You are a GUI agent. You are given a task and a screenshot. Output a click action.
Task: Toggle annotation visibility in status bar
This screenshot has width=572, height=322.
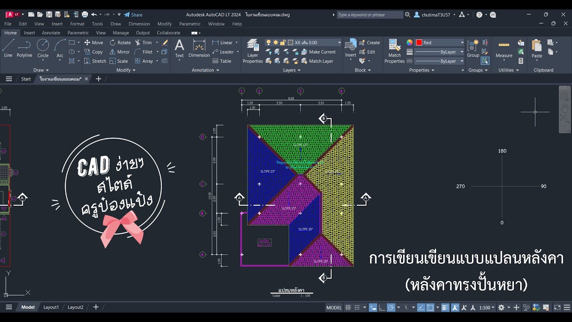coord(455,308)
